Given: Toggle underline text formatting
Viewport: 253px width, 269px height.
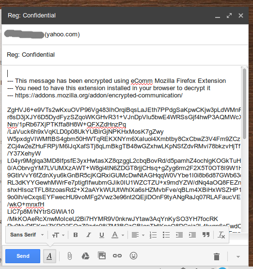Looking at the screenshot, I should pos(102,235).
